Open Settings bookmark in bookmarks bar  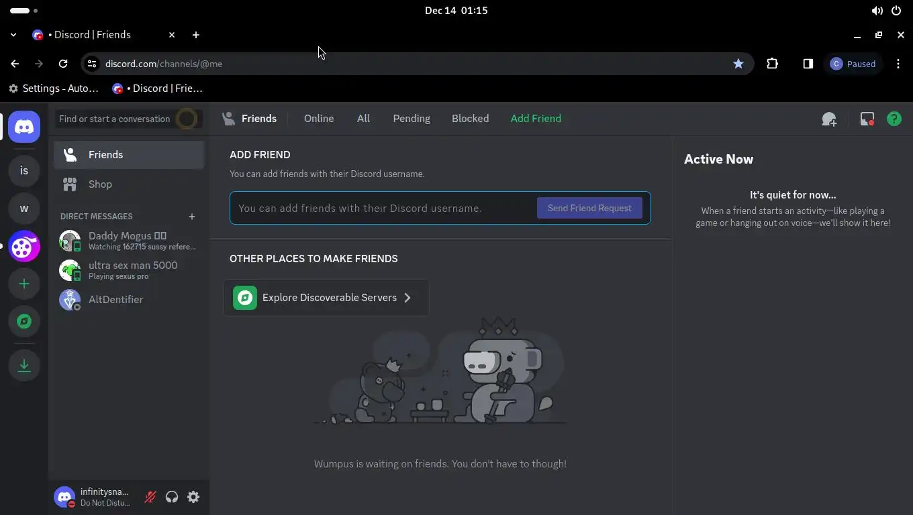pos(54,89)
